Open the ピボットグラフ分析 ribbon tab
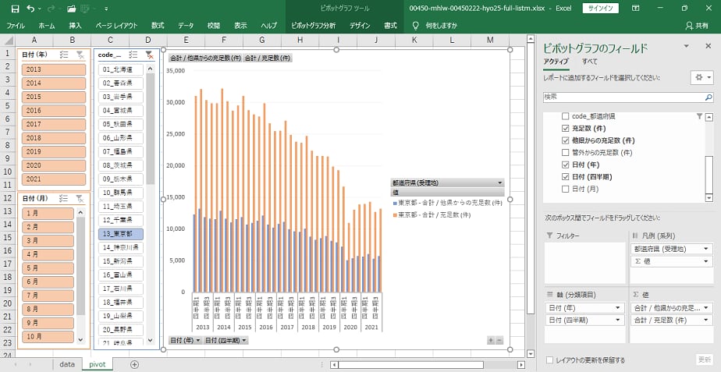Image resolution: width=721 pixels, height=372 pixels. tap(313, 26)
